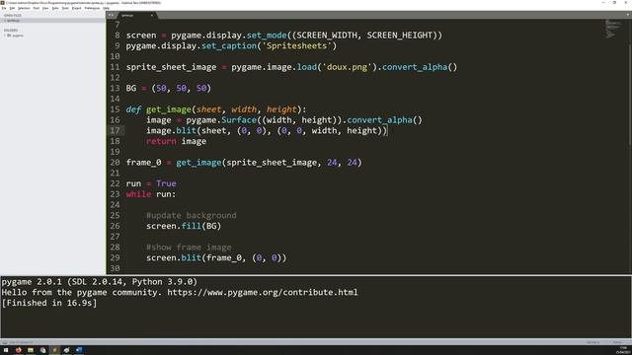Click on the 'doux.png' string in line 11
632x355 pixels.
point(347,67)
